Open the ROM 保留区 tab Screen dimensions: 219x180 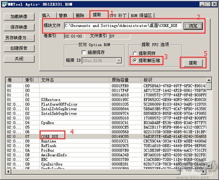tap(142, 15)
